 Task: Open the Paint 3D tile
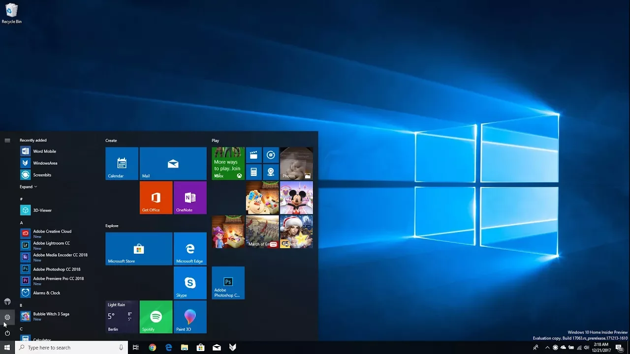pos(190,317)
